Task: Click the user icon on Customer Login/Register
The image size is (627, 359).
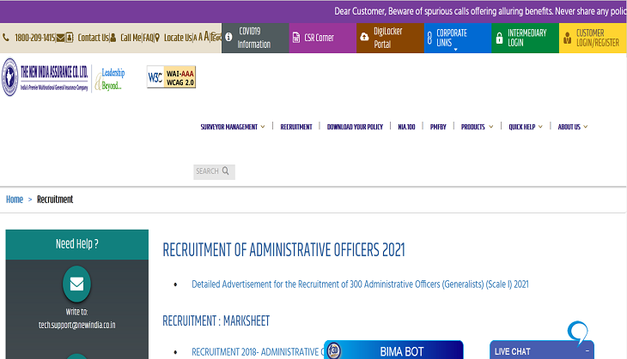Action: 567,38
